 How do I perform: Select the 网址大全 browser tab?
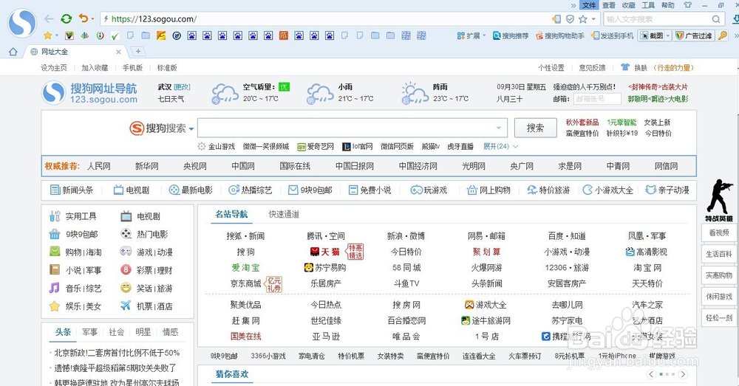pos(75,52)
